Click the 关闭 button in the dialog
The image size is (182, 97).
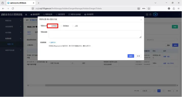pos(138,56)
